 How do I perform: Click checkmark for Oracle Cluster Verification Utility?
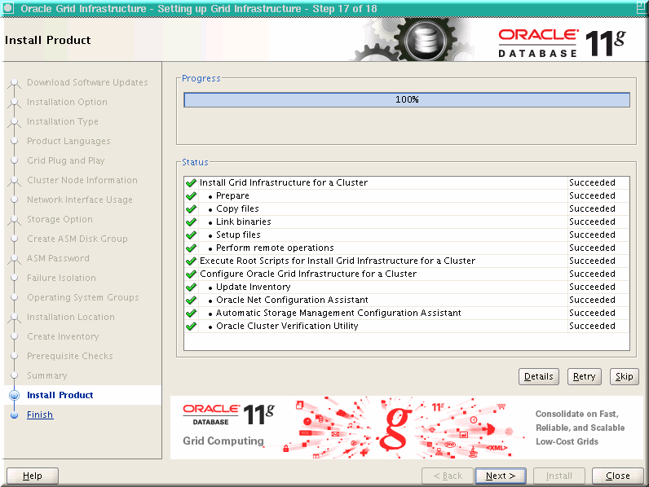click(192, 326)
